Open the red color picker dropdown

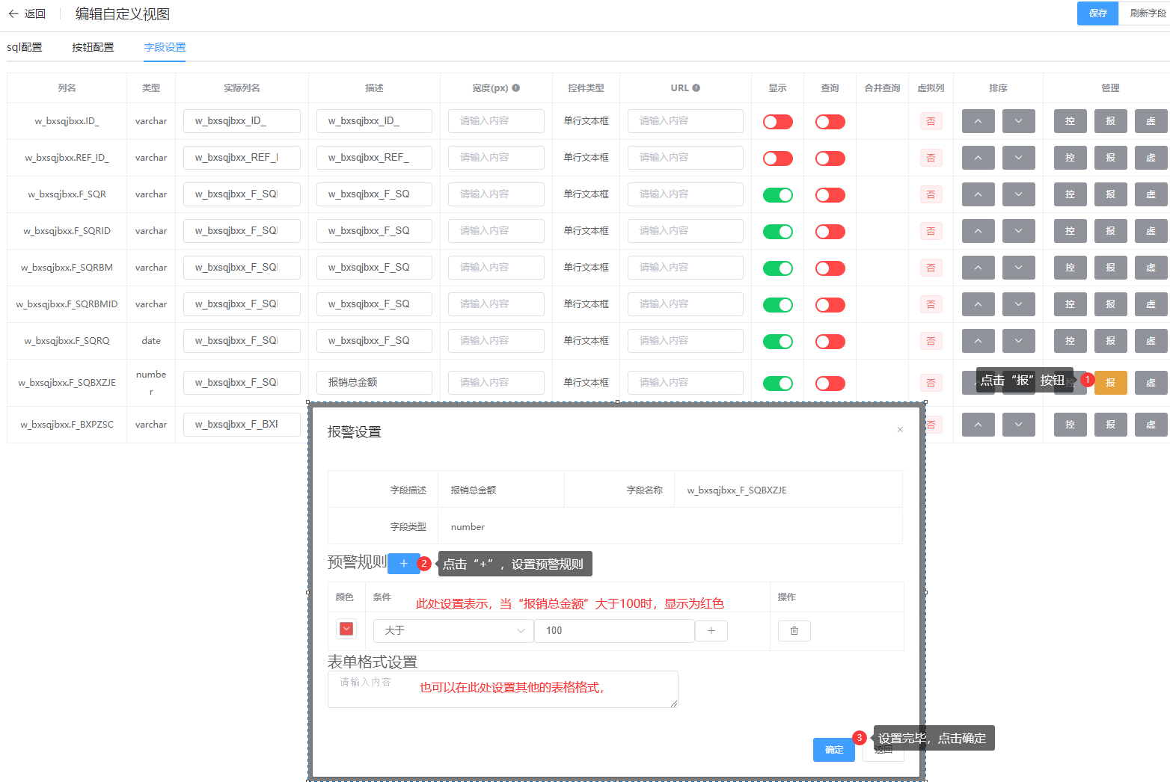346,629
